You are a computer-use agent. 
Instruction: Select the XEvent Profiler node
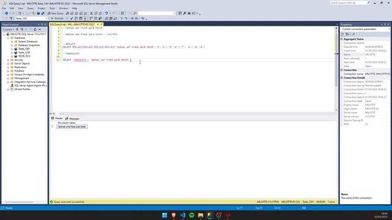coord(22,89)
